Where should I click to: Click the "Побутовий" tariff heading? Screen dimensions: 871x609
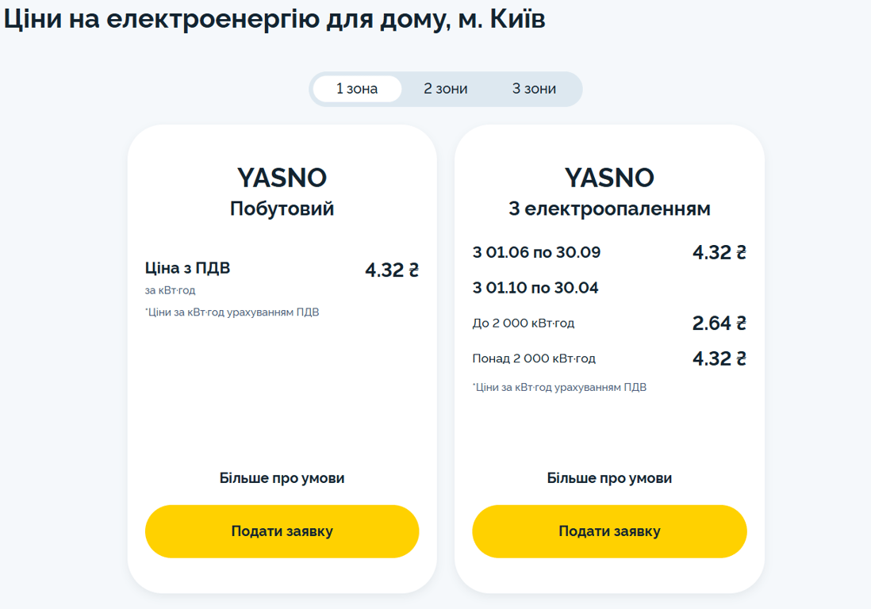tap(282, 209)
